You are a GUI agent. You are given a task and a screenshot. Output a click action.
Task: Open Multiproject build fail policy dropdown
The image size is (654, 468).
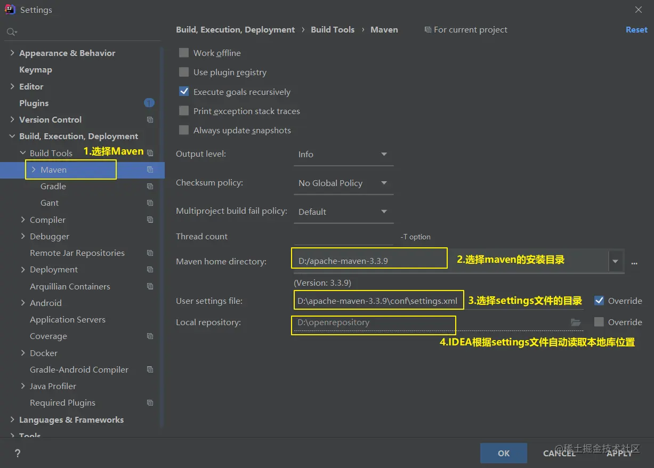pos(343,212)
